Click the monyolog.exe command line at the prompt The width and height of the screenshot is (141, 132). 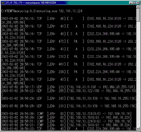(x=42, y=11)
